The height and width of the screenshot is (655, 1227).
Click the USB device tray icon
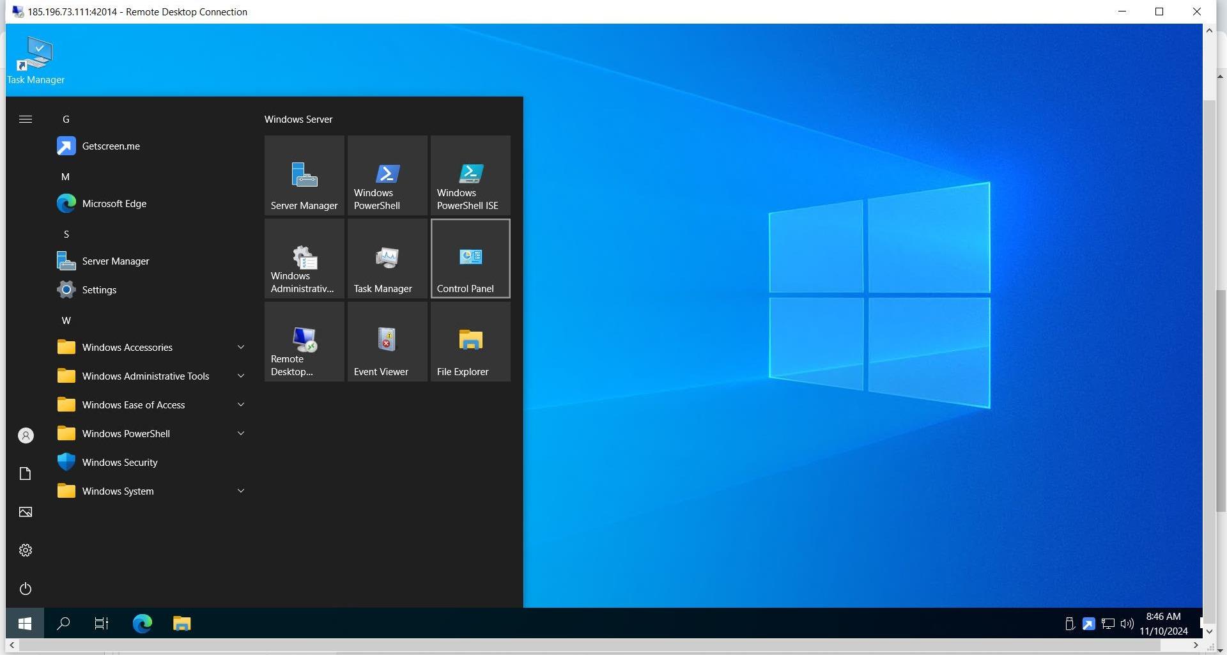(1070, 624)
